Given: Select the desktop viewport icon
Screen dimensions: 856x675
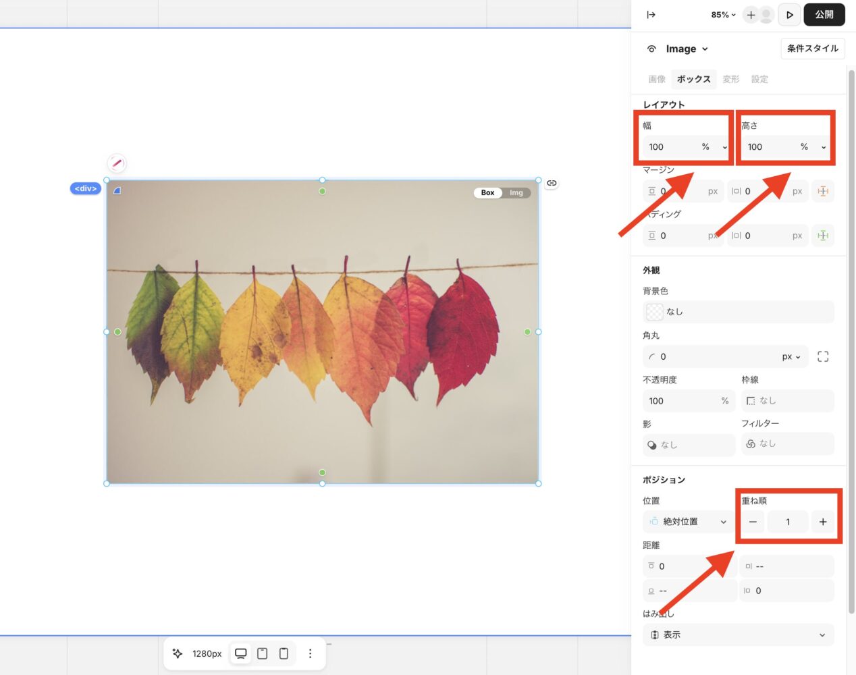Looking at the screenshot, I should click(240, 653).
